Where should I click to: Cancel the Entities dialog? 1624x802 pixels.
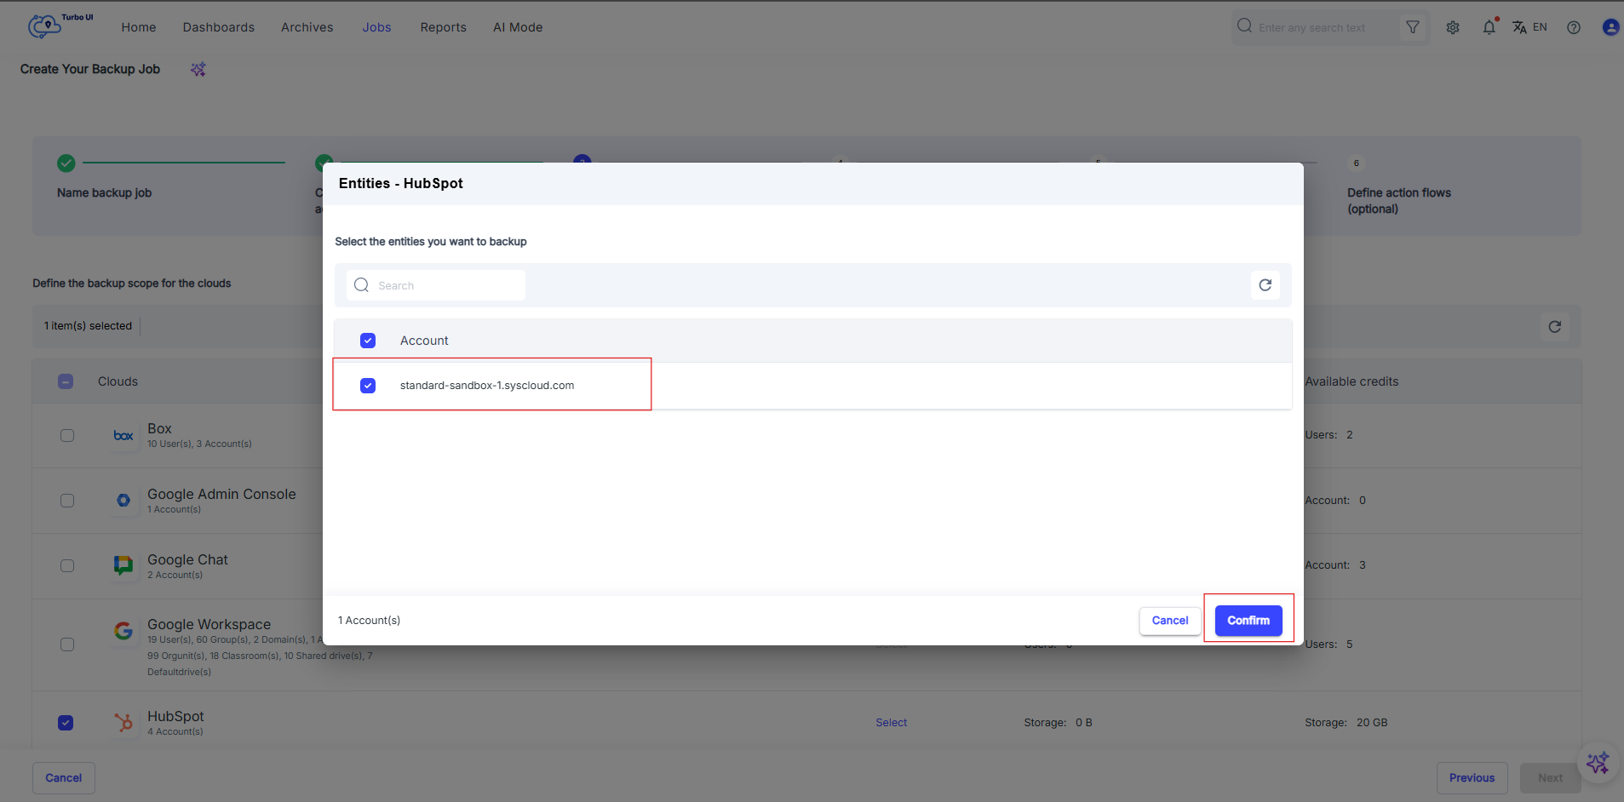1170,621
